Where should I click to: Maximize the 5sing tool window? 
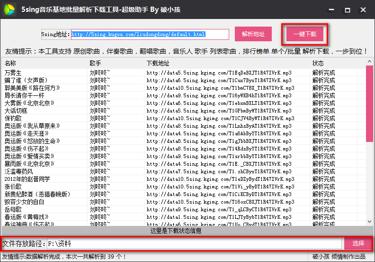click(347, 9)
